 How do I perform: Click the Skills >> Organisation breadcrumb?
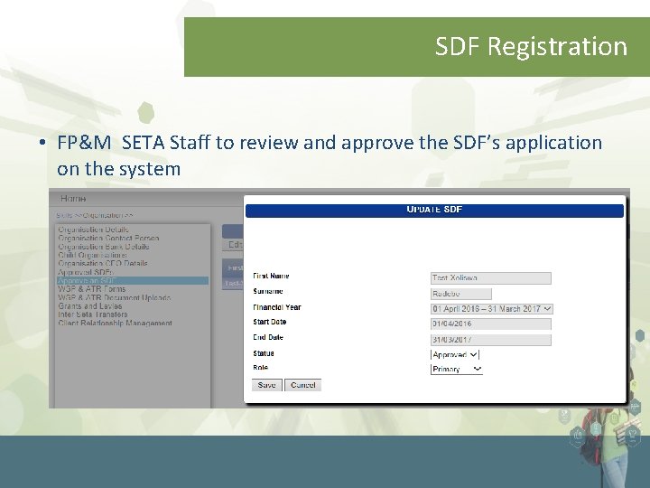click(x=95, y=215)
